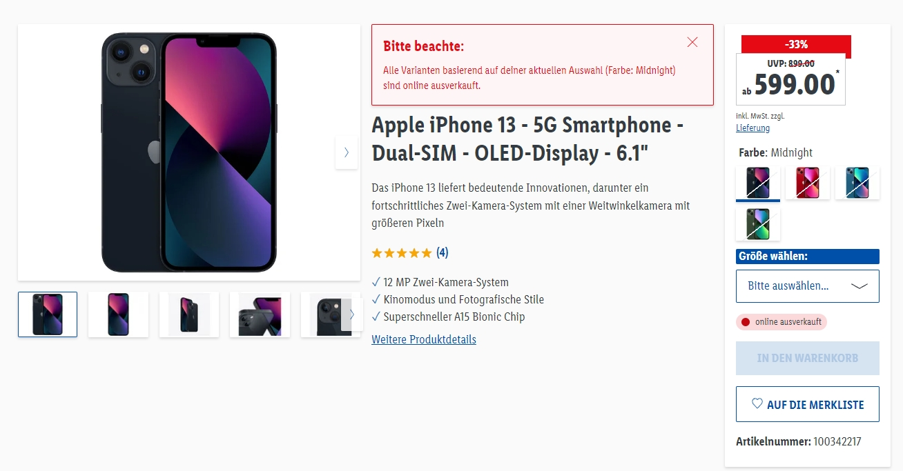This screenshot has height=471, width=903.
Task: Select green iPhone color swatch
Action: pyautogui.click(x=758, y=224)
